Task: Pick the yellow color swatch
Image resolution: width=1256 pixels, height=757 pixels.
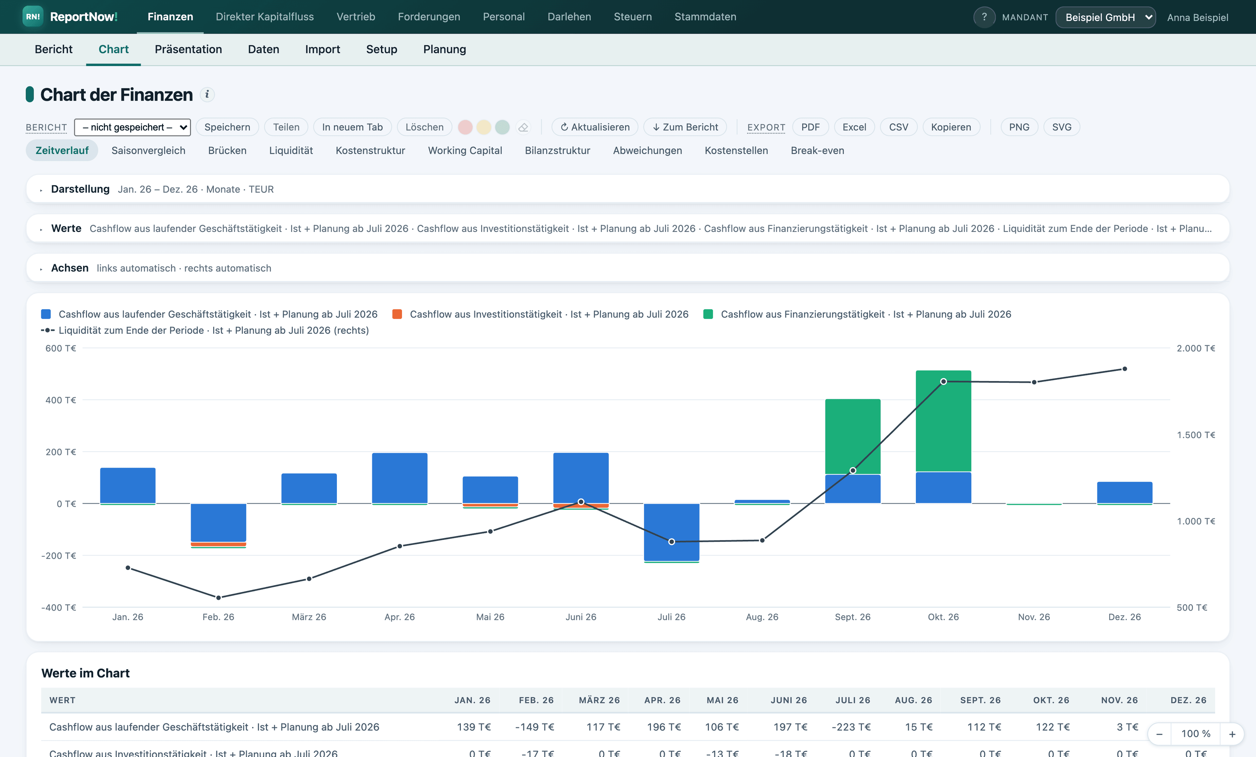Action: pyautogui.click(x=484, y=127)
